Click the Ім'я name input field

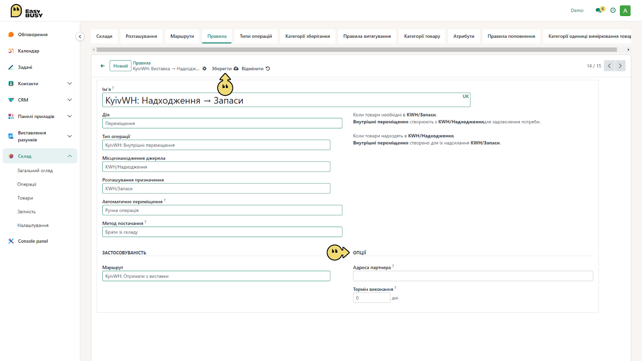[286, 100]
